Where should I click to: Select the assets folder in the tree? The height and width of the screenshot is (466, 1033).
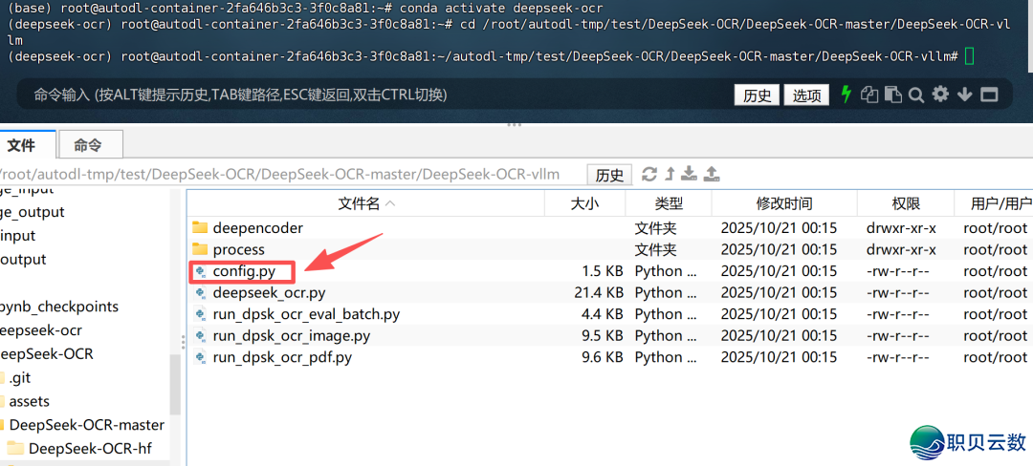29,402
